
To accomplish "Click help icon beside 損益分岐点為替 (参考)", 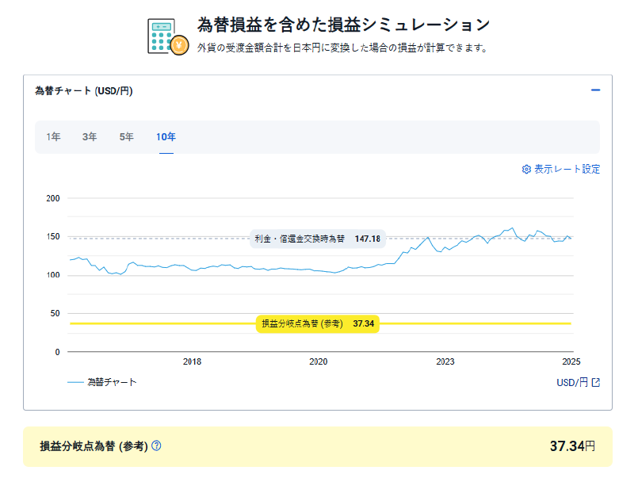I will tap(156, 446).
